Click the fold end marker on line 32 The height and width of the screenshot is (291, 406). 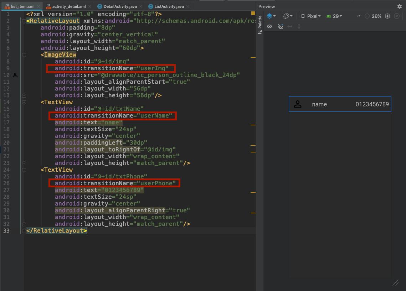24,224
